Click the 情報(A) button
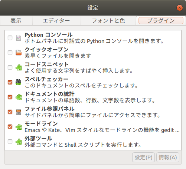Screen dimensions: 186x169 168,158
